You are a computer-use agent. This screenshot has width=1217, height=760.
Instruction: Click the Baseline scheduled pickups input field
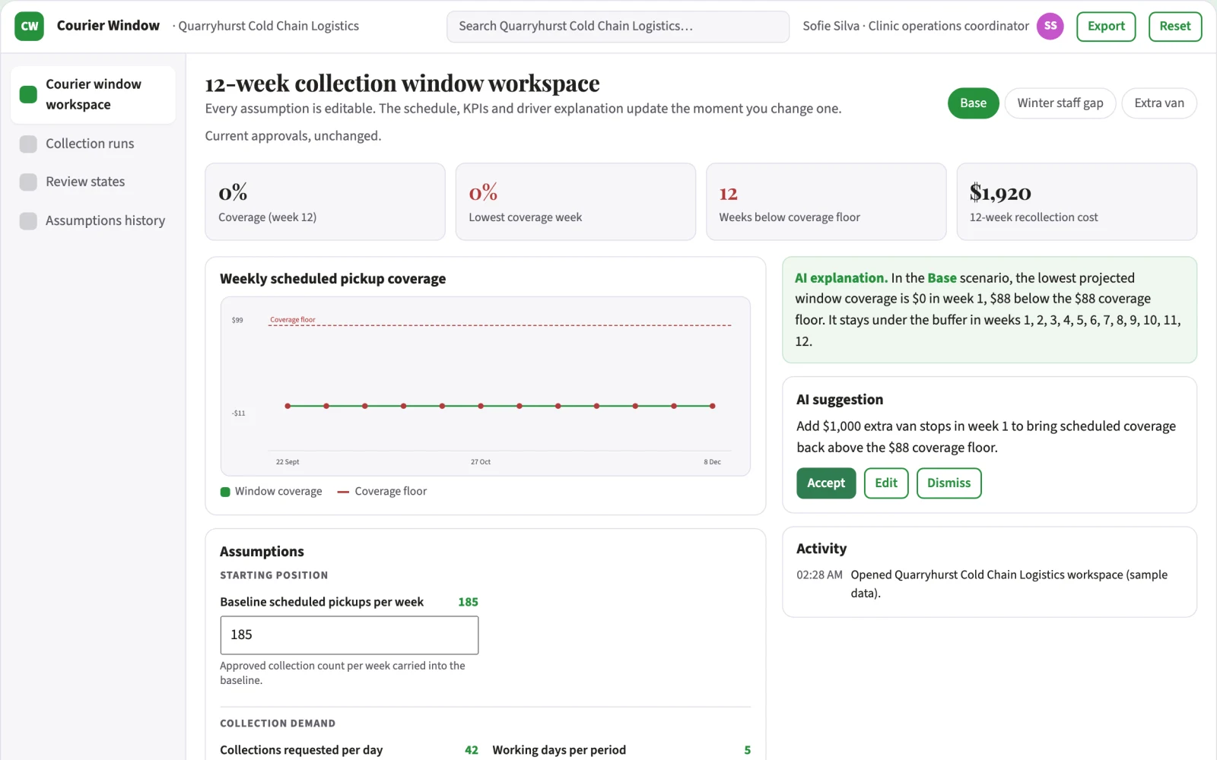(349, 635)
